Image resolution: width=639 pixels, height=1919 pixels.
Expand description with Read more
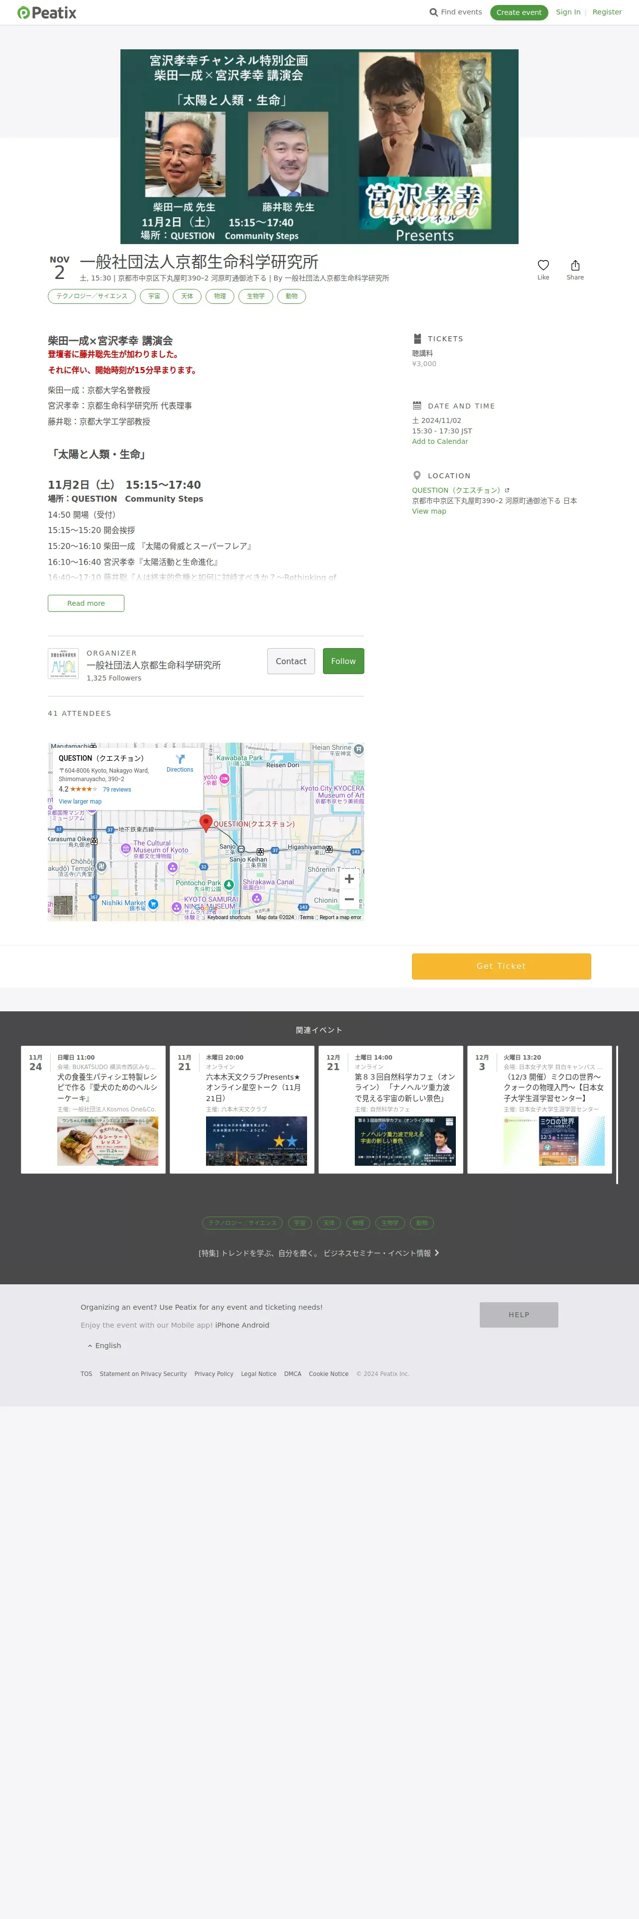pyautogui.click(x=86, y=603)
